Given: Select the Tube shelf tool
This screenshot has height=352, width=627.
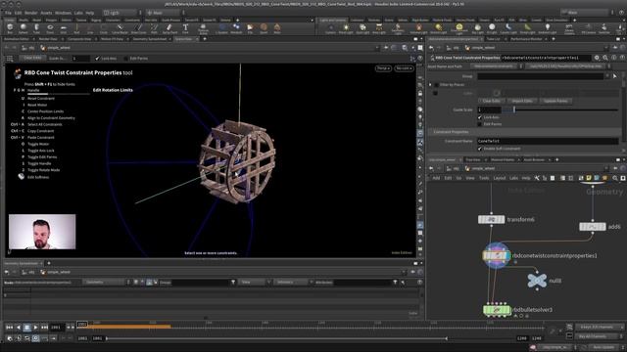Looking at the screenshot, I should pyautogui.click(x=36, y=28).
